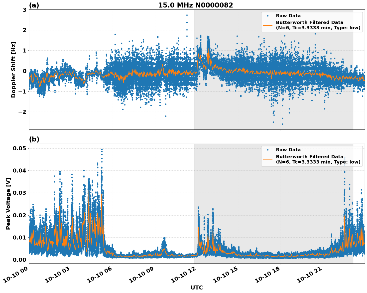367x293 pixels.
Task: Click "Raw Data" text in the Doppler legend
Action: coord(288,16)
